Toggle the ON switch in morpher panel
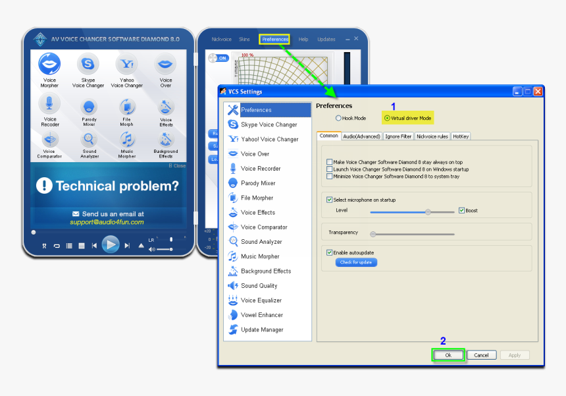 click(x=219, y=58)
